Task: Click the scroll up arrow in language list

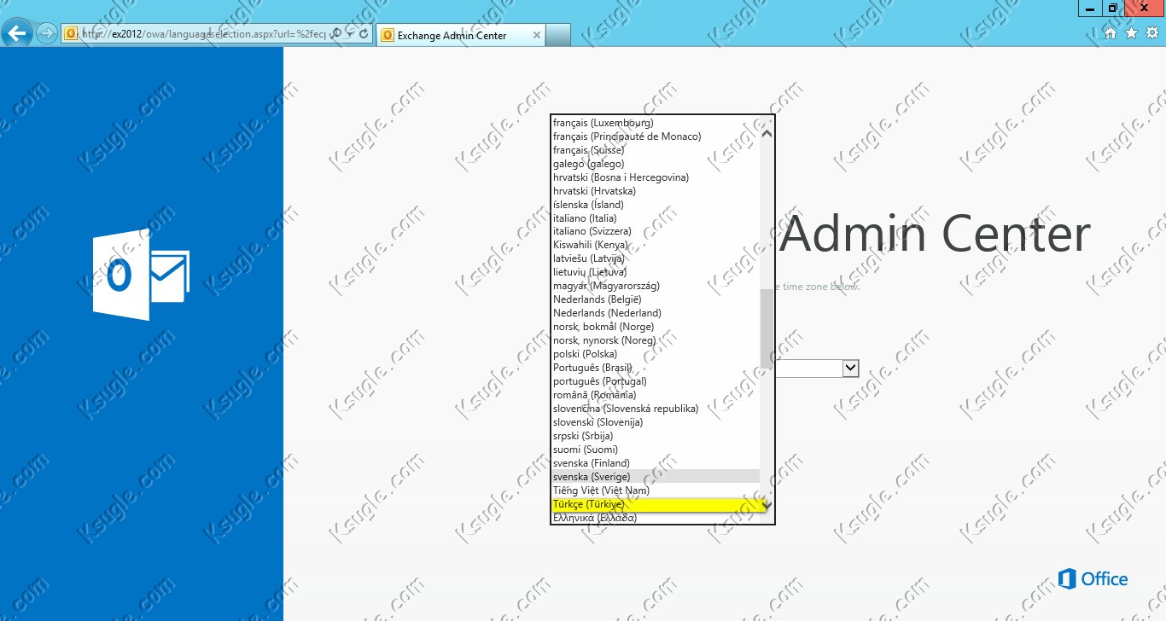Action: (767, 133)
